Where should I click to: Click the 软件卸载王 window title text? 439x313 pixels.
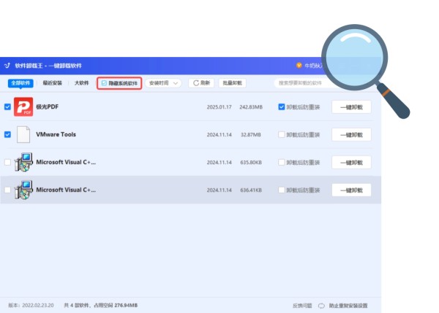click(x=48, y=66)
